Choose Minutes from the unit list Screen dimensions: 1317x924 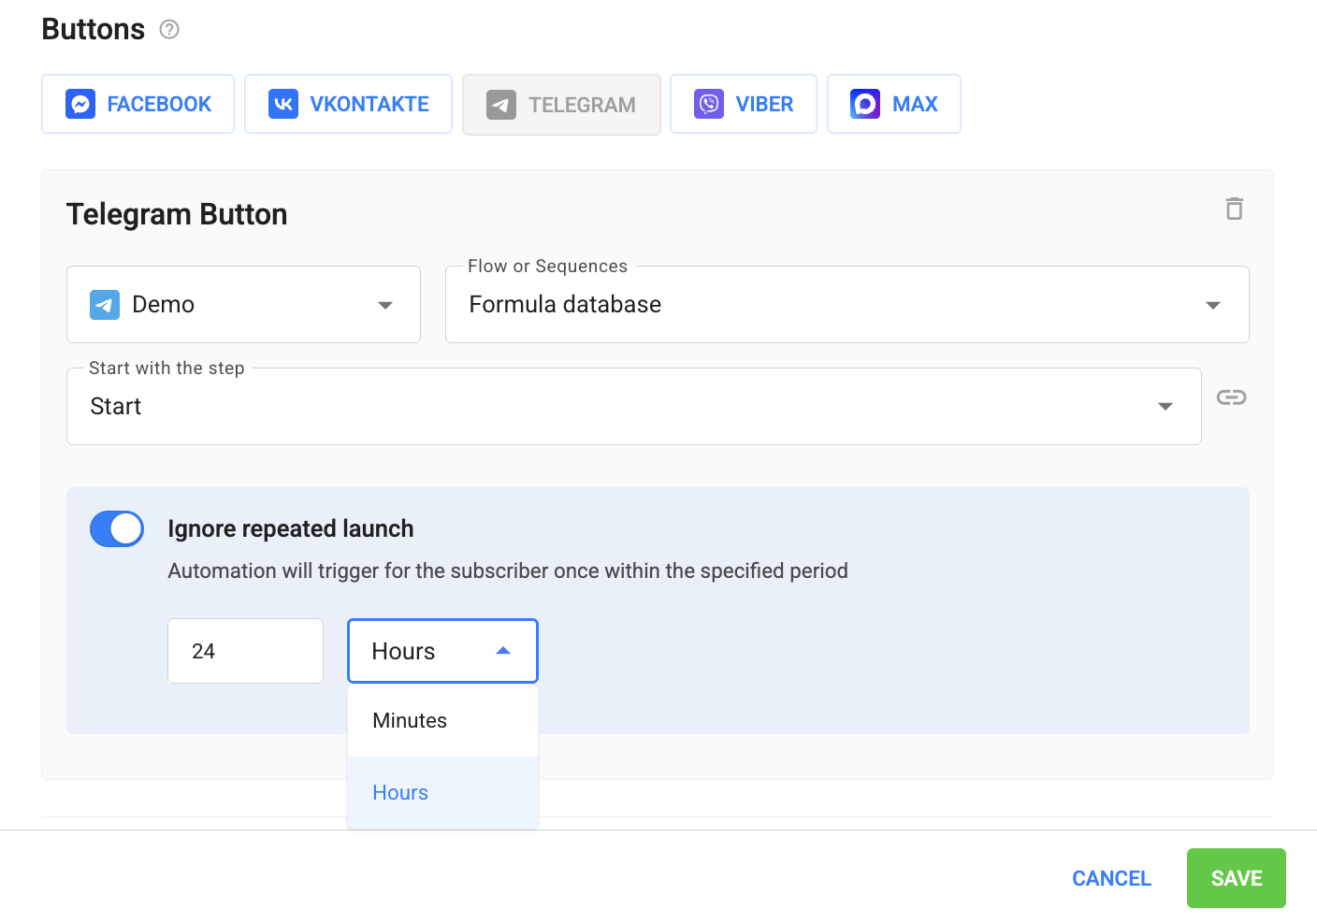pos(442,720)
